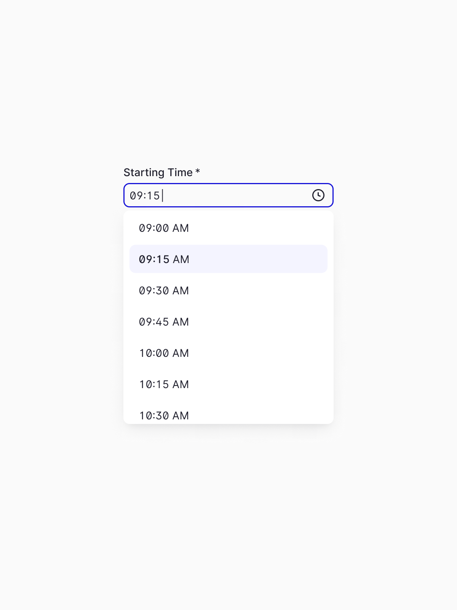Choose the highlighted 09:15 AM option

click(164, 259)
